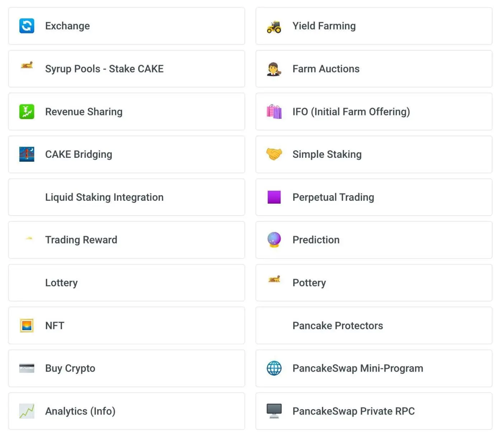Click the globe Mini-Program icon
The width and height of the screenshot is (498, 435).
[x=274, y=368]
